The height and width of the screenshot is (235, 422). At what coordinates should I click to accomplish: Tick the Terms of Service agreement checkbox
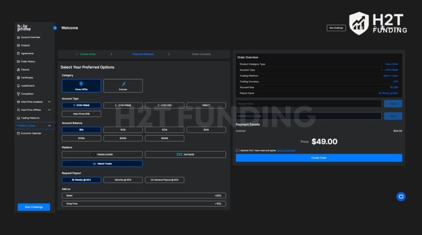click(x=237, y=150)
